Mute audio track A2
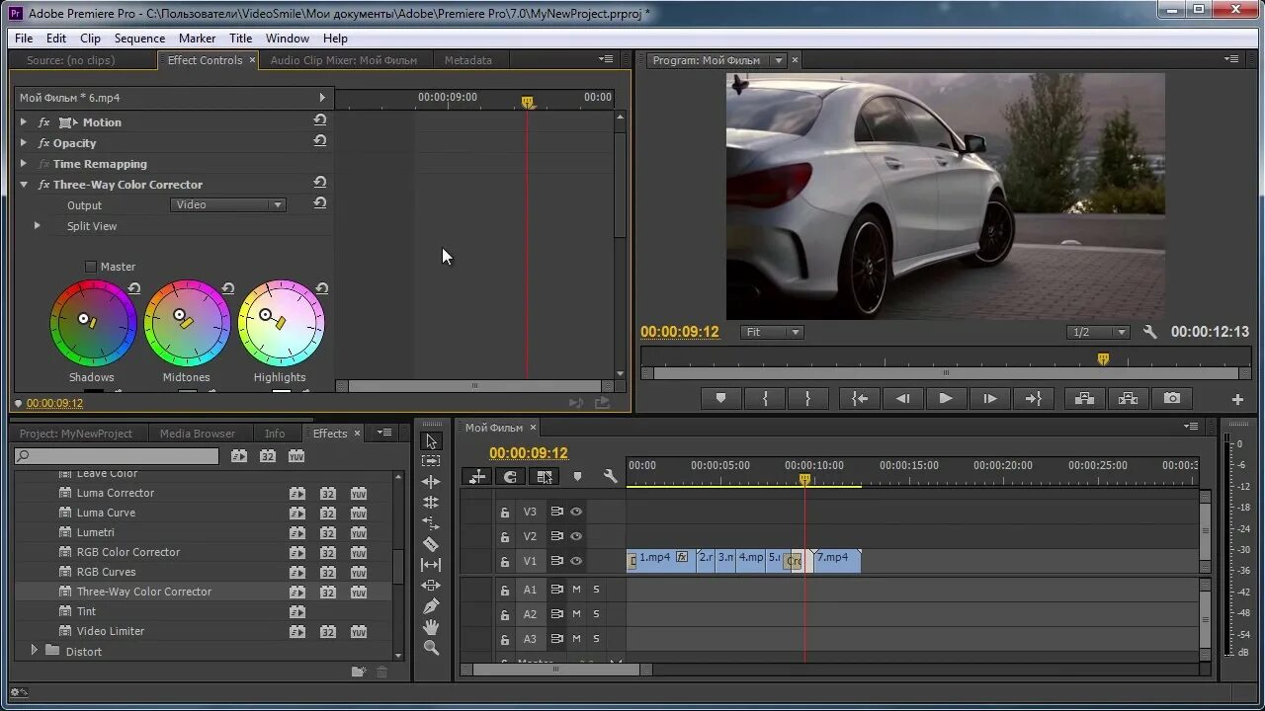 coord(576,614)
